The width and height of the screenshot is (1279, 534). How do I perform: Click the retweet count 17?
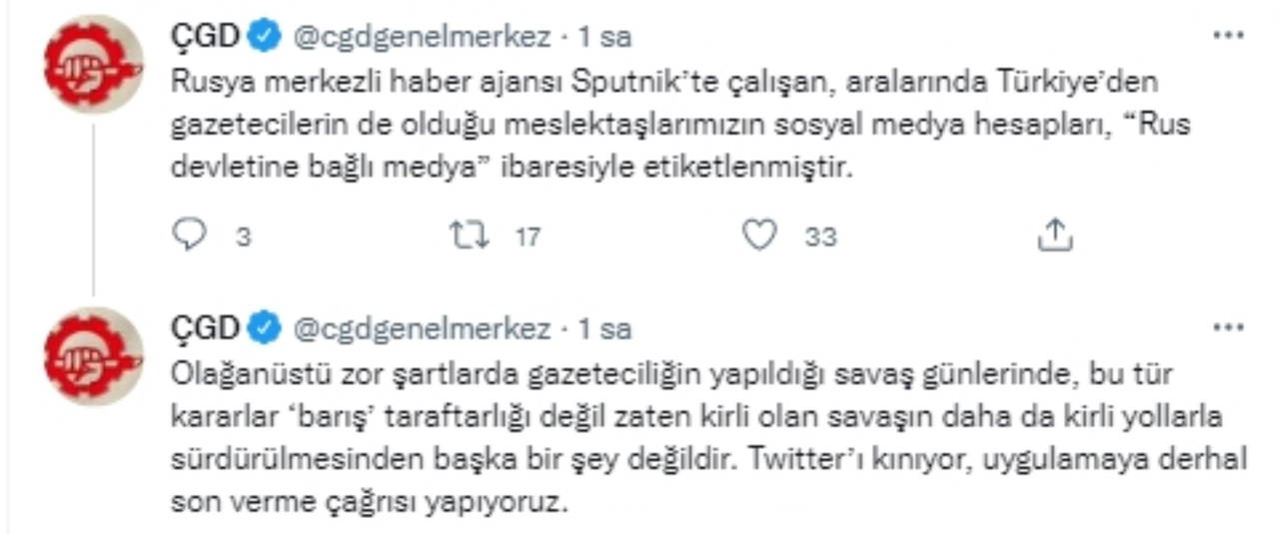(x=528, y=237)
